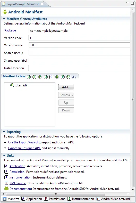Screen dimensions: 136x203
Task: Click the I icon beside the Instrumentation link
Action: pyautogui.click(x=6, y=177)
